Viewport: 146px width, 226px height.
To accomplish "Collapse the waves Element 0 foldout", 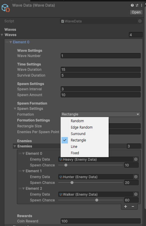I will (x=10, y=42).
